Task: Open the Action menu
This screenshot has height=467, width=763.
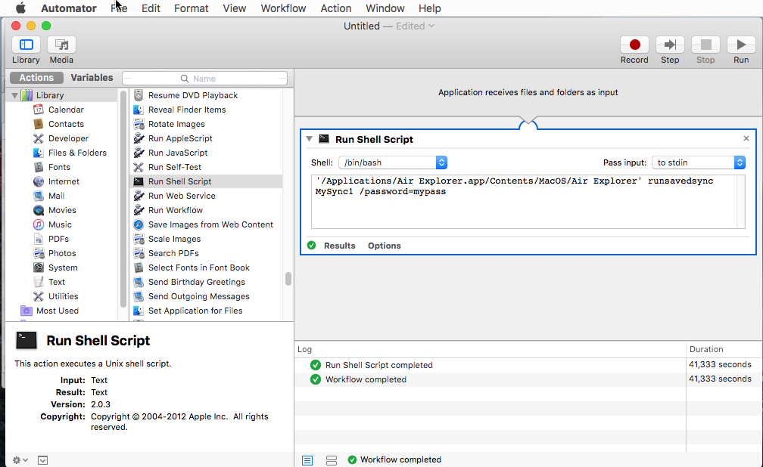Action: pyautogui.click(x=336, y=8)
